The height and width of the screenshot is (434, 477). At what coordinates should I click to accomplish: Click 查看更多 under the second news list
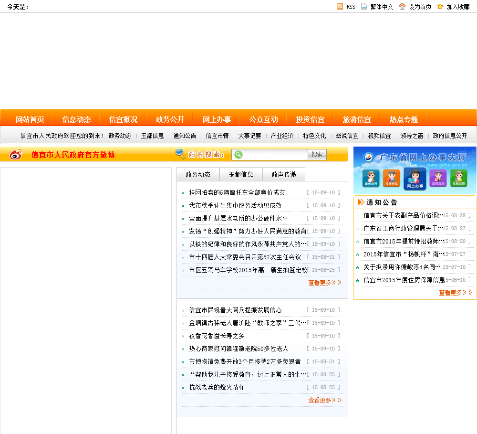324,400
